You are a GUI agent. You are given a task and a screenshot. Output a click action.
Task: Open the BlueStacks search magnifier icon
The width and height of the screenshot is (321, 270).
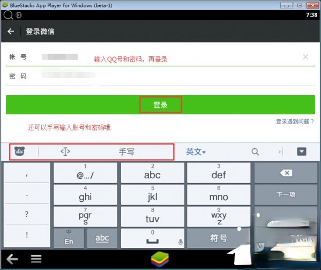[x=8, y=15]
